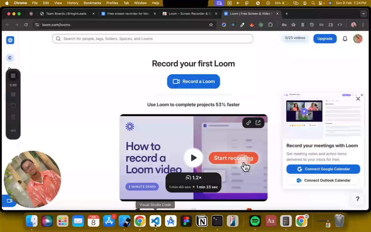Screen dimensions: 371x232
Task: Open the Profiles menu
Action: point(112,3)
